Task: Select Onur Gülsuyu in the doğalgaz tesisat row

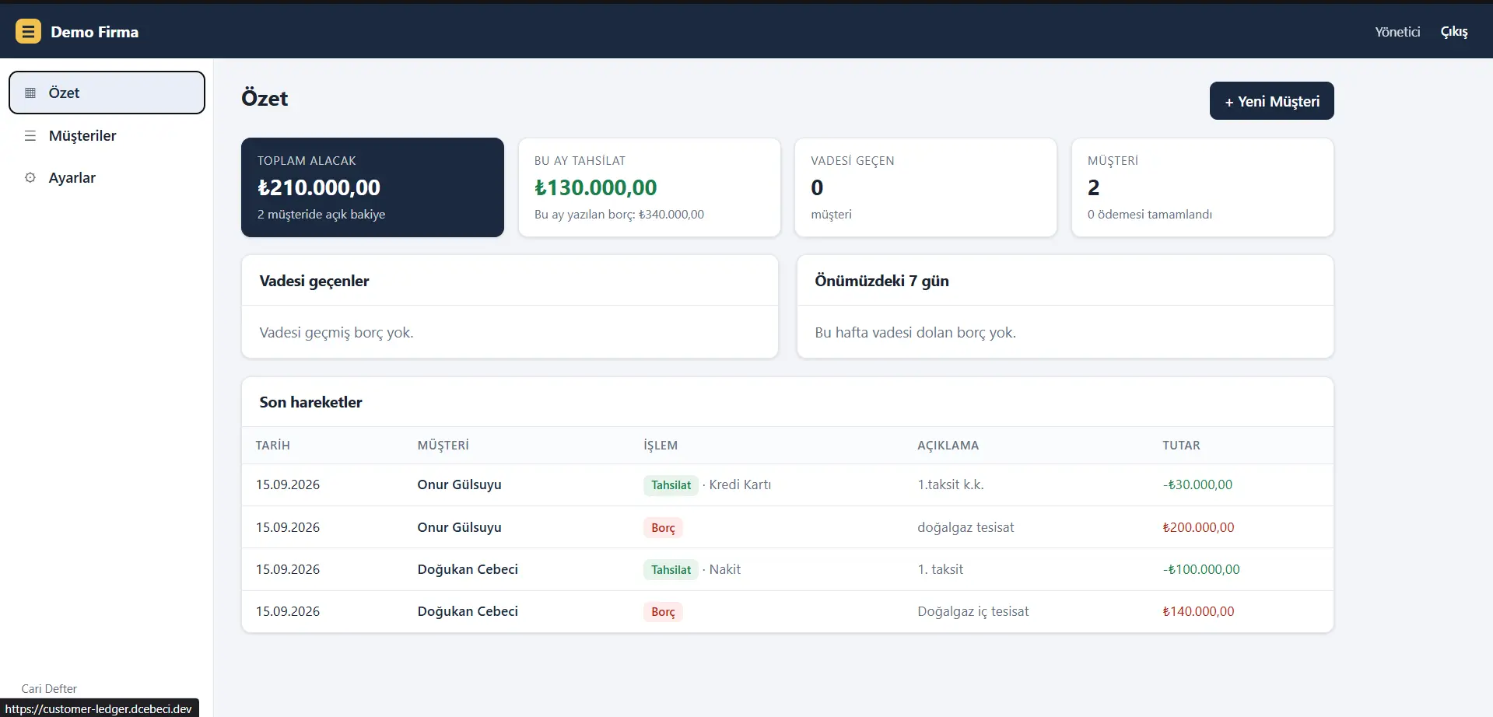Action: [459, 527]
